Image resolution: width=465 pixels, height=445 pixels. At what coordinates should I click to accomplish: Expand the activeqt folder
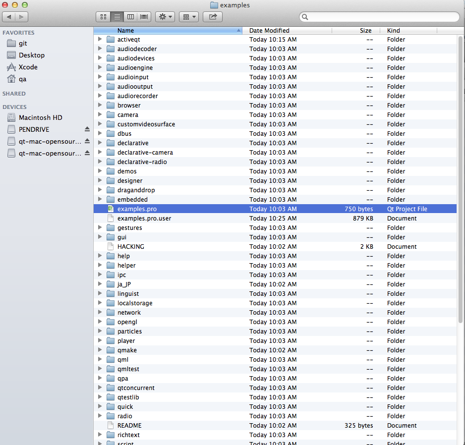click(x=100, y=40)
